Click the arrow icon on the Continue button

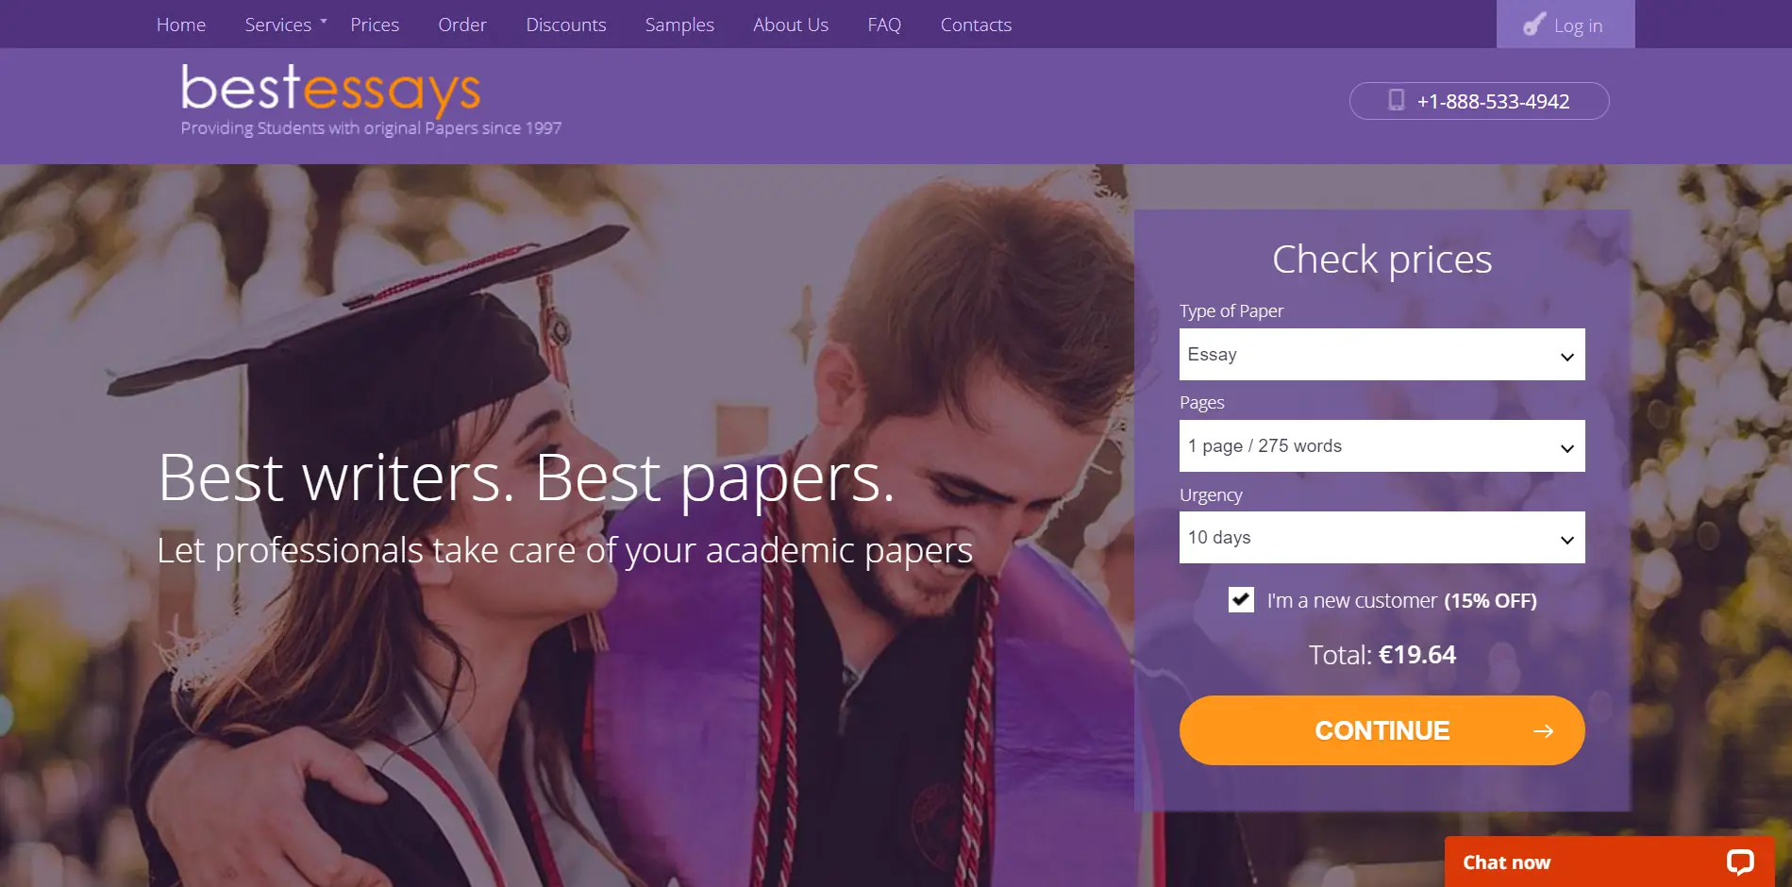(1543, 730)
